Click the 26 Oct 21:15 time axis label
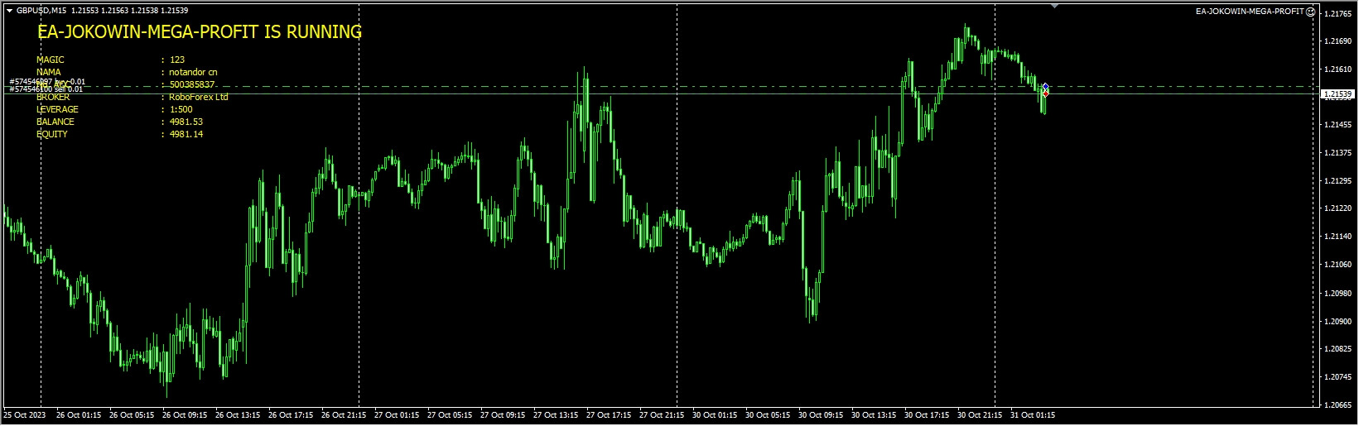1359x426 pixels. click(344, 415)
